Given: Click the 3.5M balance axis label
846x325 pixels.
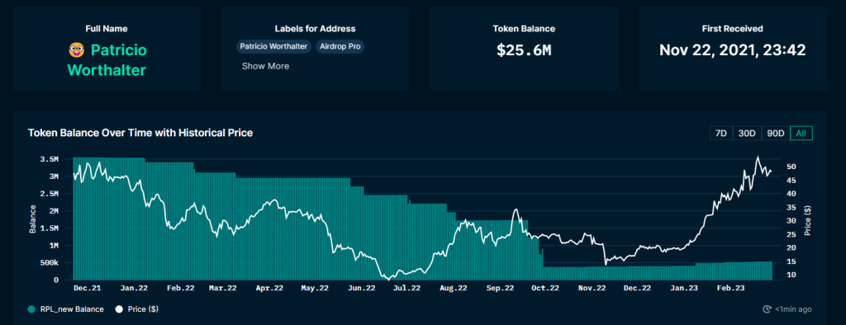Looking at the screenshot, I should pos(49,159).
